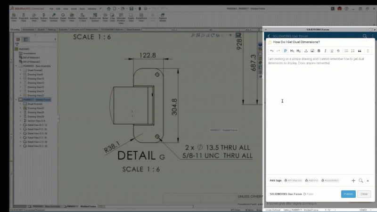Toggle bold formatting in editor
The image size is (377, 212).
(x=319, y=51)
